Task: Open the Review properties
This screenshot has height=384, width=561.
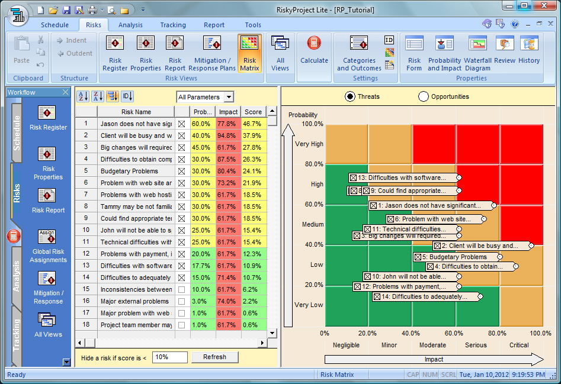Action: [505, 50]
